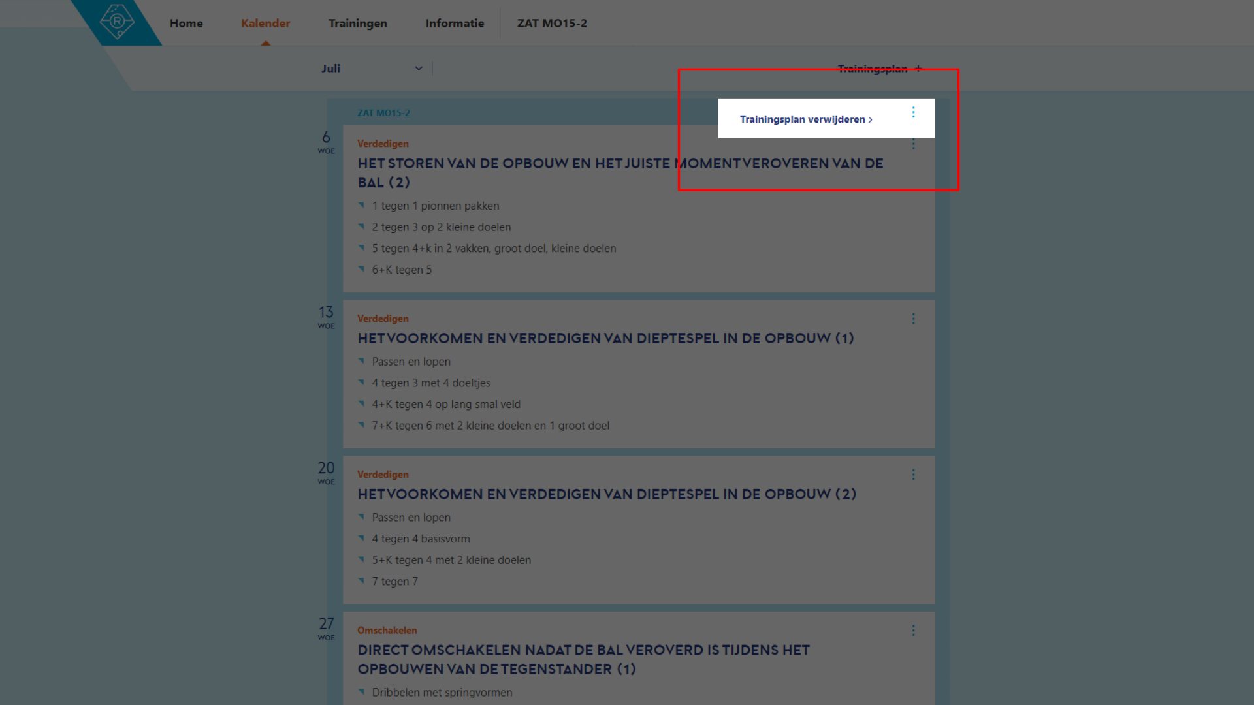The image size is (1254, 705).
Task: Click the club logo icon
Action: click(x=117, y=22)
